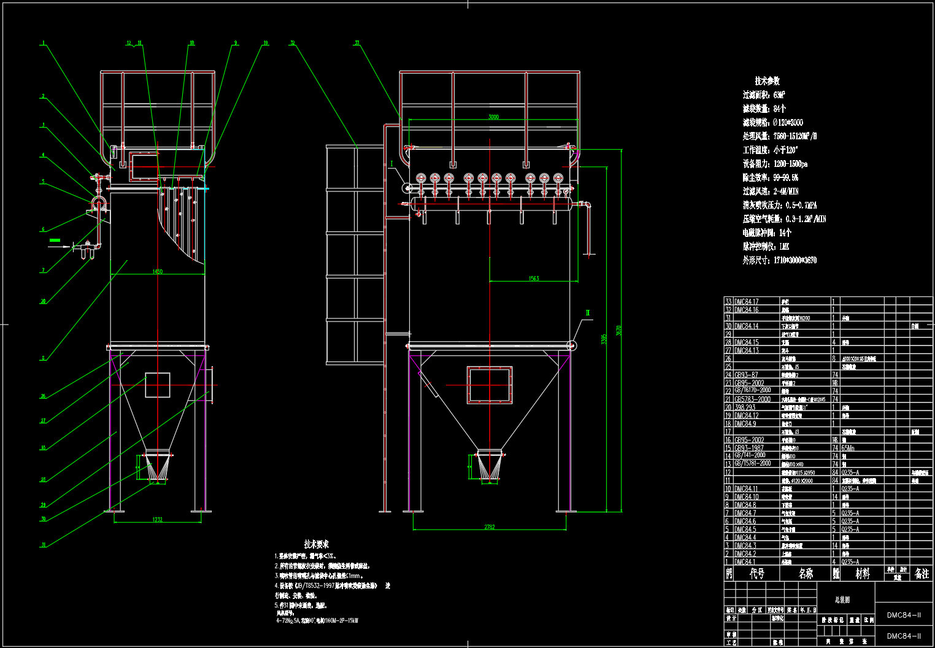935x648 pixels.
Task: Select the upper DMC84-II drawing number
Action: (904, 615)
